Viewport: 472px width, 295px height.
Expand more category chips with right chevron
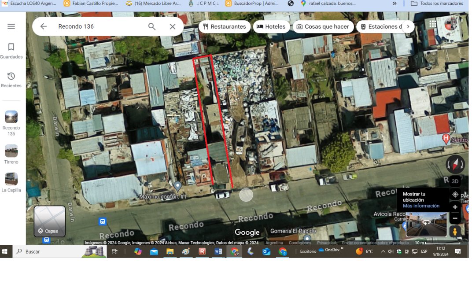[408, 26]
